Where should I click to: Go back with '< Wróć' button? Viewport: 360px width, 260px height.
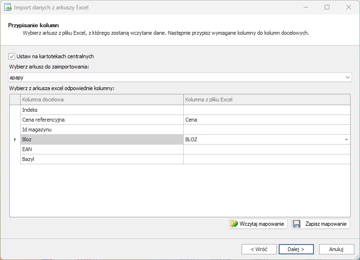[x=259, y=249]
